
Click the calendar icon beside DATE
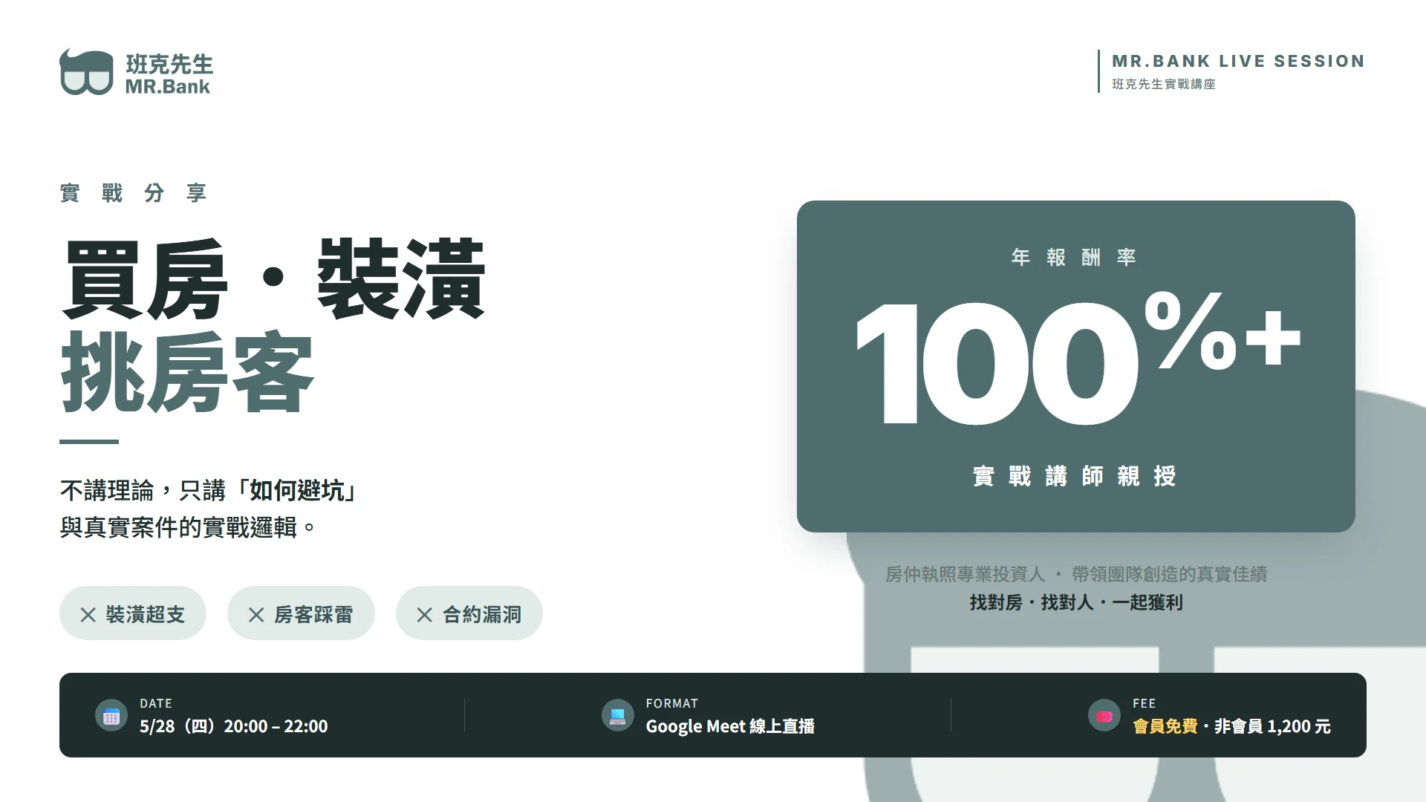tap(111, 716)
